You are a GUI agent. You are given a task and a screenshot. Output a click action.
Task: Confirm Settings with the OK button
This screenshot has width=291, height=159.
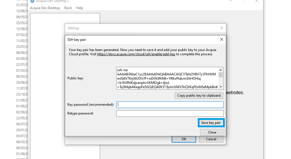click(184, 139)
